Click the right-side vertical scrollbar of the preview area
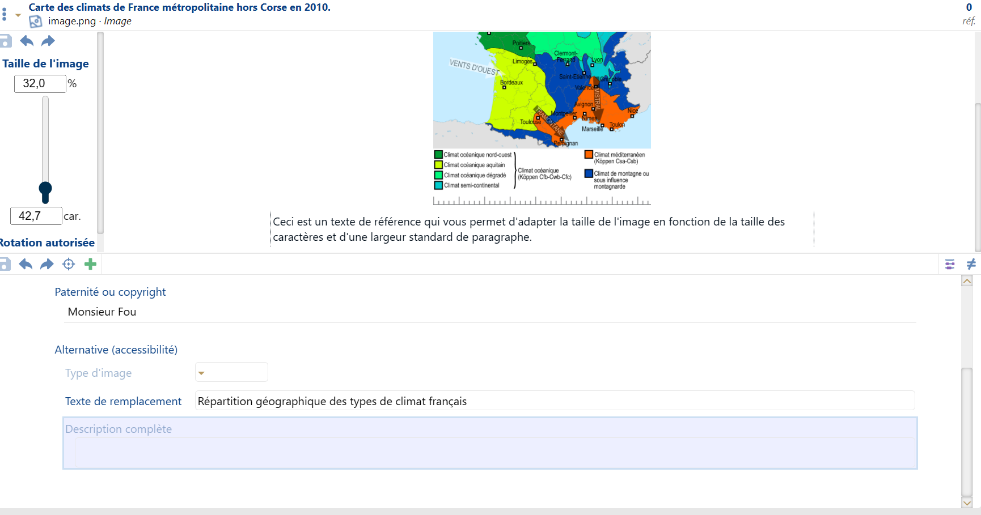Image resolution: width=981 pixels, height=515 pixels. [978, 177]
